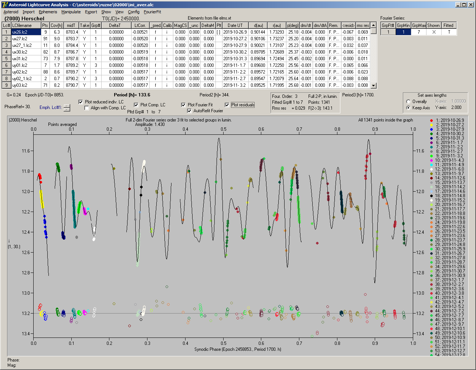Click legend entry 19; 2019-11-15.2

pyautogui.click(x=447, y=200)
